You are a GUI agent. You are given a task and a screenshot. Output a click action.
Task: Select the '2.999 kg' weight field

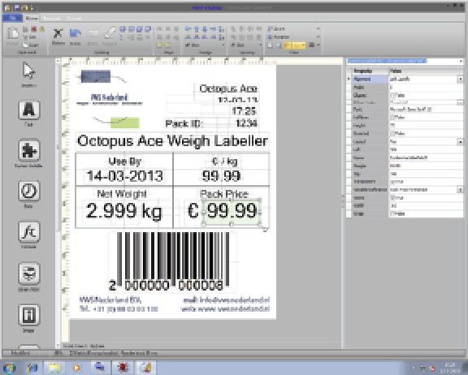click(123, 211)
